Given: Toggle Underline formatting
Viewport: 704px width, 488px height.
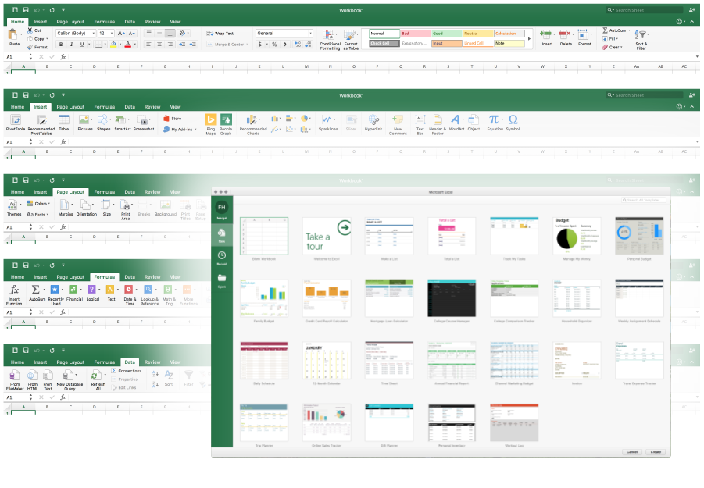Looking at the screenshot, I should tap(82, 45).
